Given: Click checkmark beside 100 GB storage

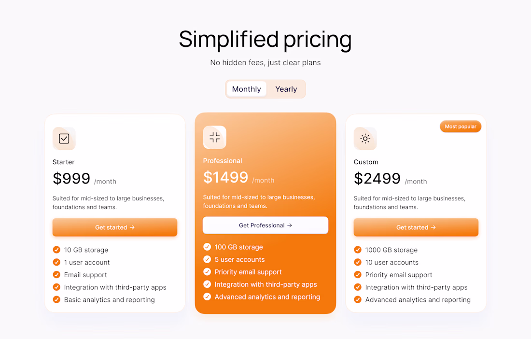Looking at the screenshot, I should (x=207, y=247).
